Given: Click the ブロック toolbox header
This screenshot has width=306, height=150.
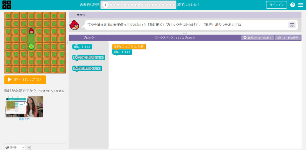Looking at the screenshot, I should (89, 38).
